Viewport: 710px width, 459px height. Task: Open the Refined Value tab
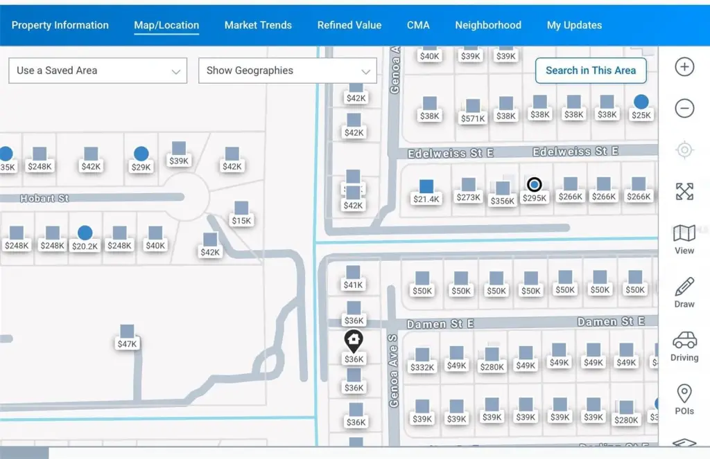click(x=349, y=25)
